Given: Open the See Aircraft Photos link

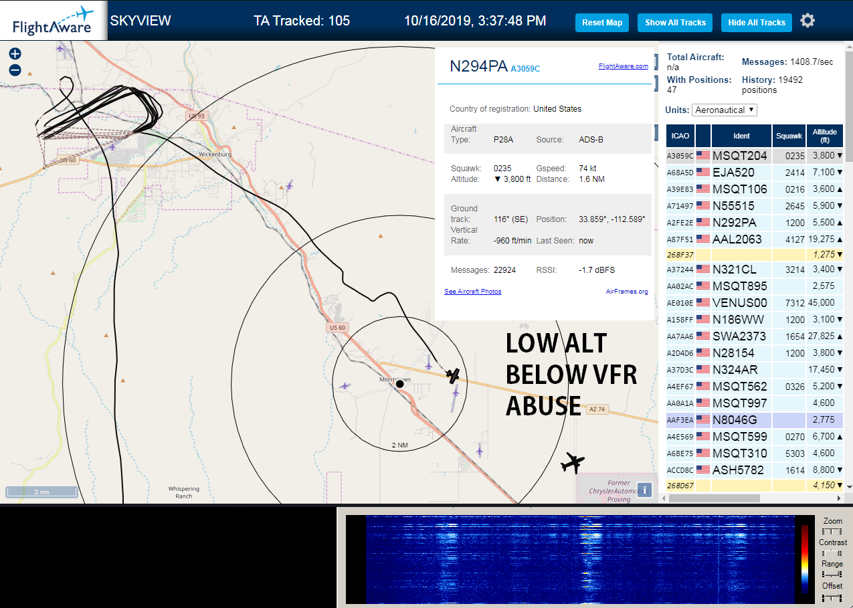Looking at the screenshot, I should tap(472, 292).
